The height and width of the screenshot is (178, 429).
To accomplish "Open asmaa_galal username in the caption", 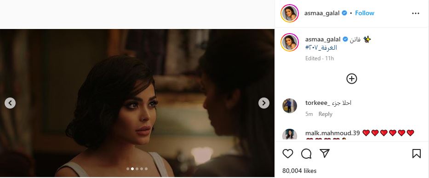I will pos(323,40).
